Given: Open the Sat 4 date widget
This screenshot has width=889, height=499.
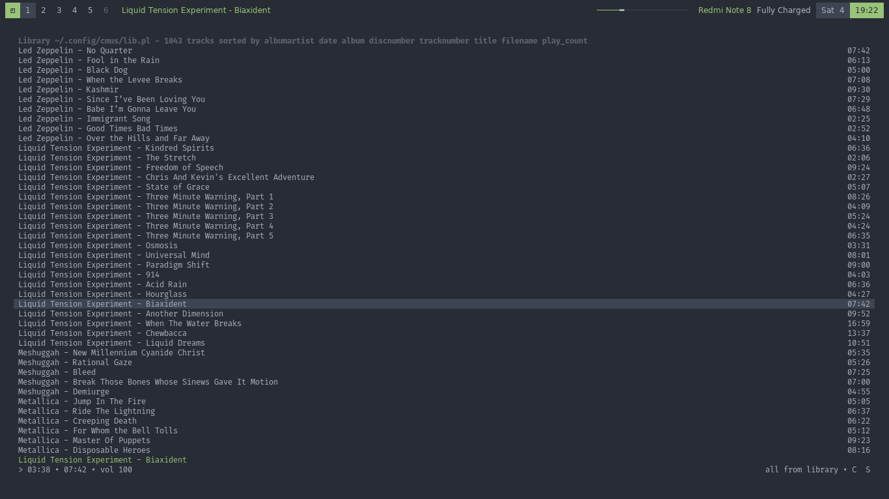Looking at the screenshot, I should pyautogui.click(x=833, y=10).
